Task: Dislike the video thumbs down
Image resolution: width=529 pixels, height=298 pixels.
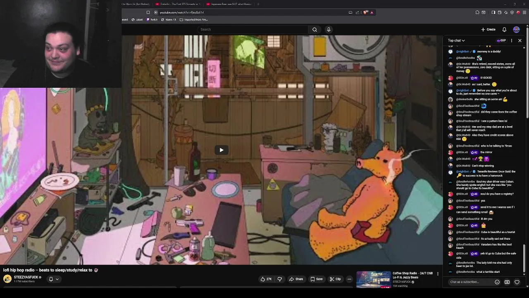Action: click(x=280, y=279)
